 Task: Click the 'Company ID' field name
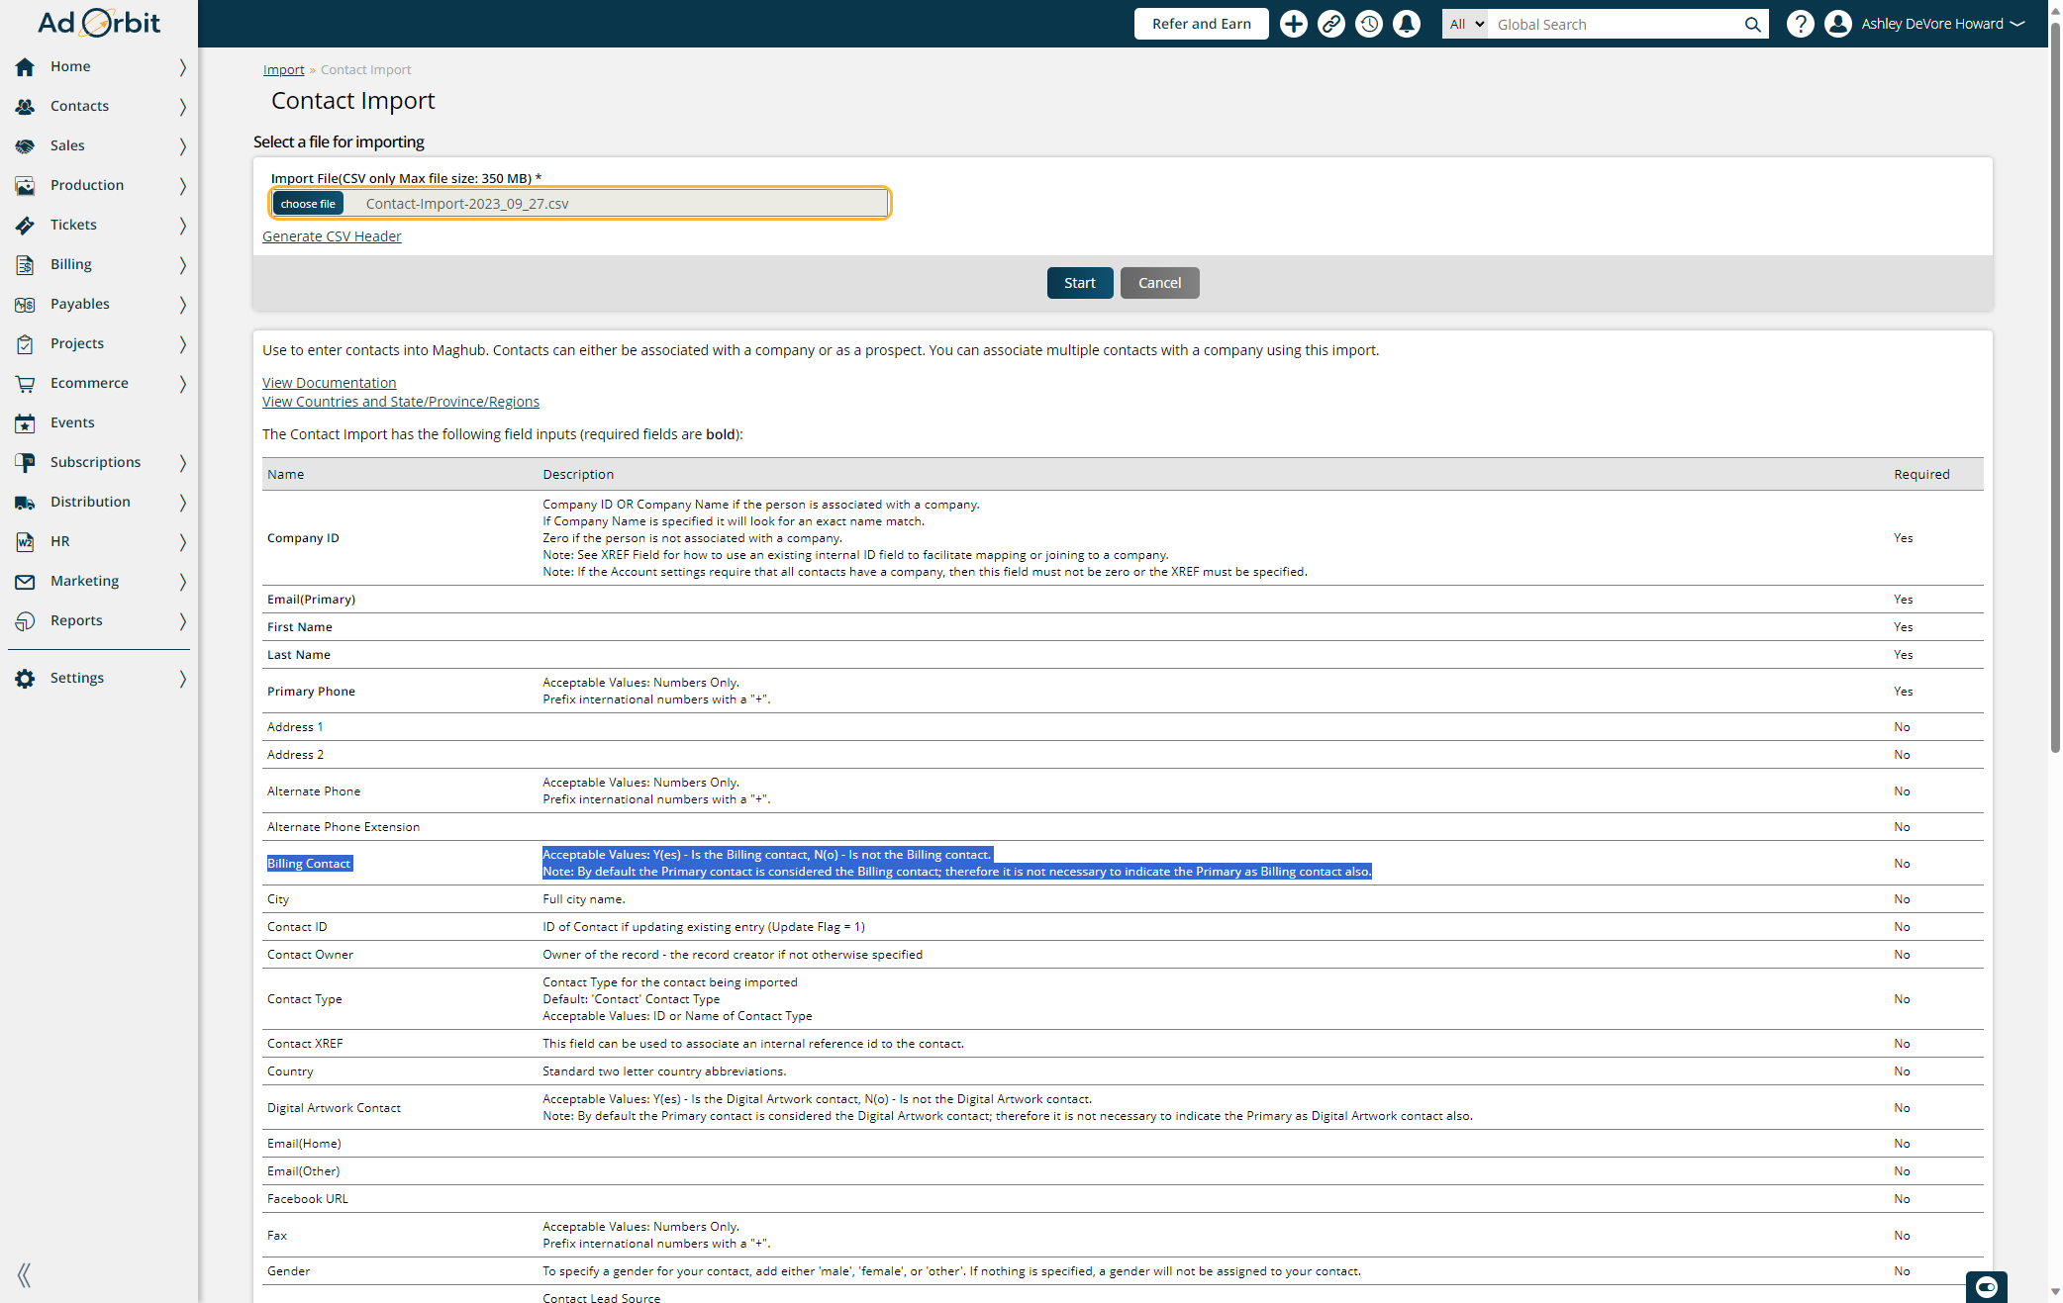(x=303, y=538)
